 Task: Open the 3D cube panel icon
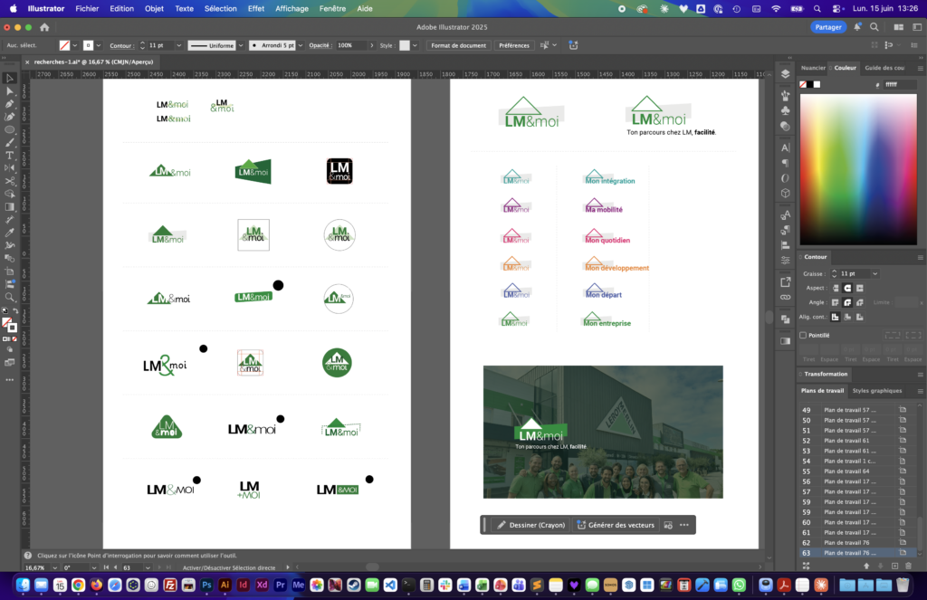[x=785, y=193]
